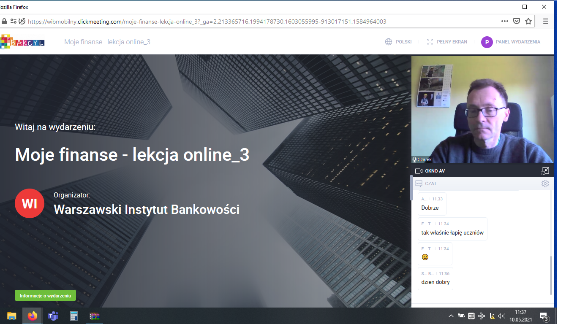Click the battery tray icon
The height and width of the screenshot is (324, 577).
[x=461, y=316]
